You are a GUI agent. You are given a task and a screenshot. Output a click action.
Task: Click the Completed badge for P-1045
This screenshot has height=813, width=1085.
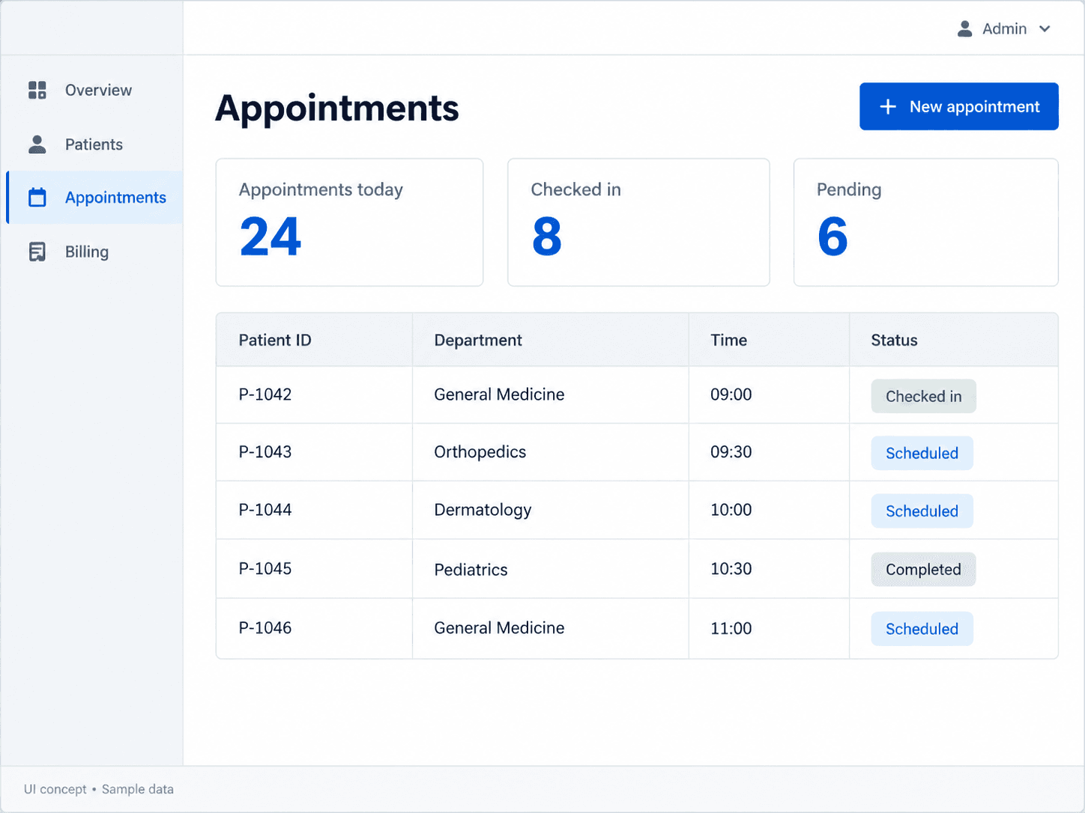(x=923, y=570)
